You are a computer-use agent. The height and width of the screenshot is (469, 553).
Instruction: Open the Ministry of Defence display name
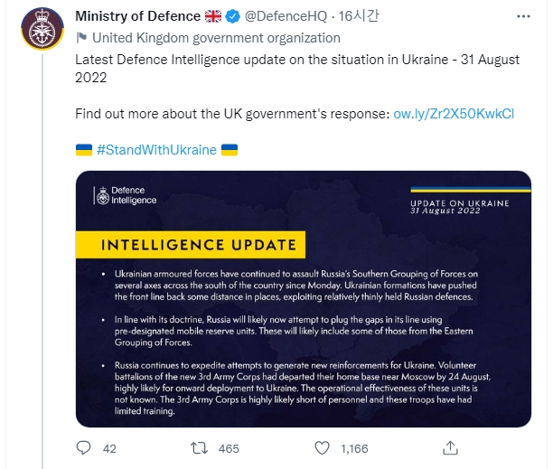pyautogui.click(x=138, y=17)
